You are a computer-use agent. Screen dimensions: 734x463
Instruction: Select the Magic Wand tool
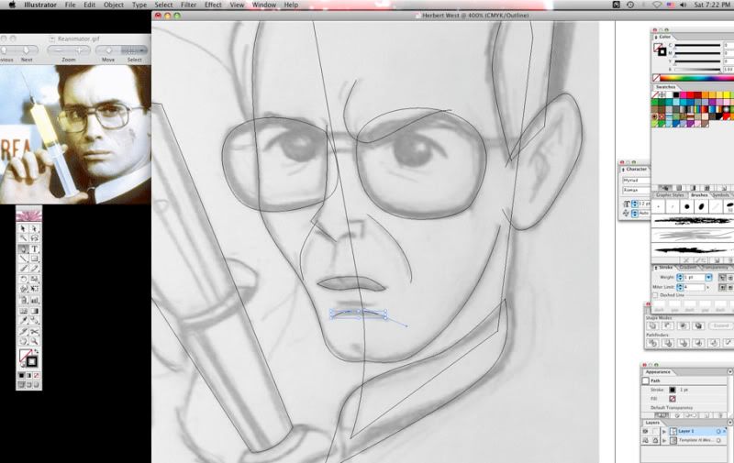tap(24, 238)
